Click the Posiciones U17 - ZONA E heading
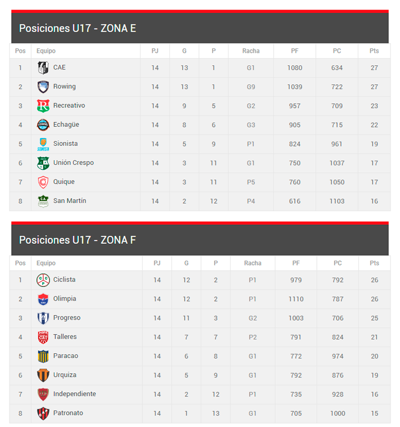The width and height of the screenshot is (400, 427). pos(77,28)
